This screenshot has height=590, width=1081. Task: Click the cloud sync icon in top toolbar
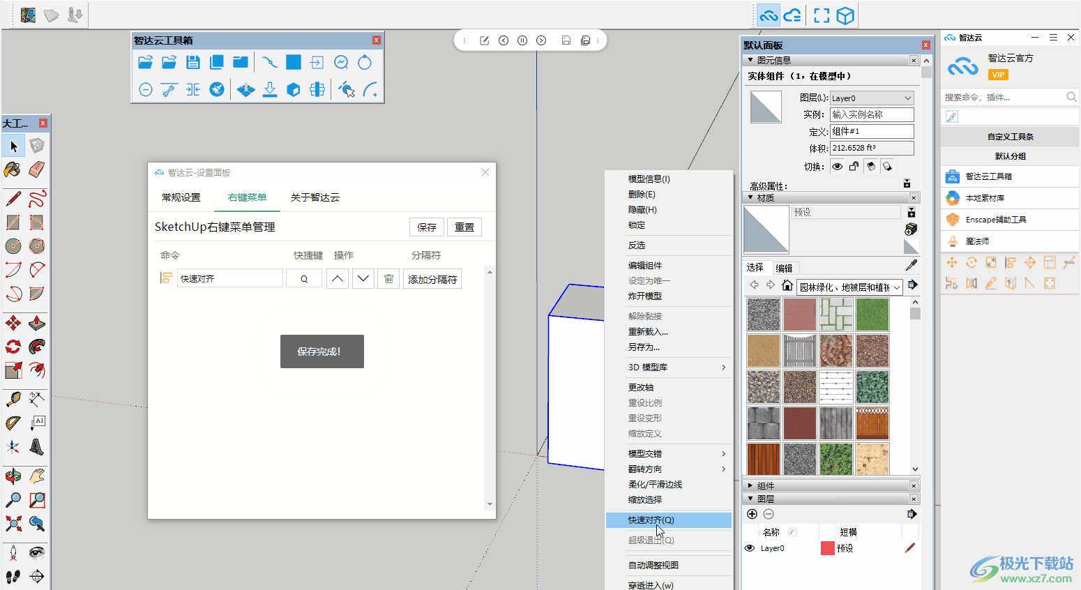792,15
